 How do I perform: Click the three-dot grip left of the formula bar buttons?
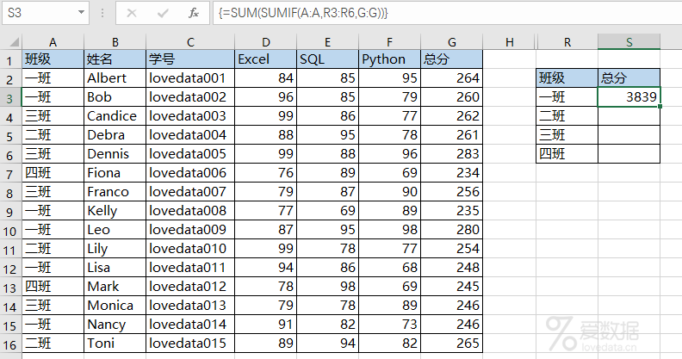click(102, 13)
